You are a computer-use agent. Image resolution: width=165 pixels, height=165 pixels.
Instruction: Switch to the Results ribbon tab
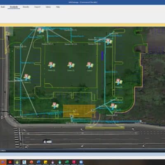click(26, 7)
